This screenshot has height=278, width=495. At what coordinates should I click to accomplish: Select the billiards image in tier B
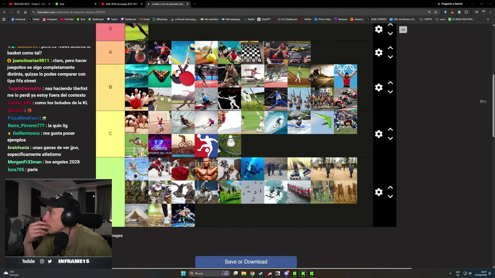160,76
